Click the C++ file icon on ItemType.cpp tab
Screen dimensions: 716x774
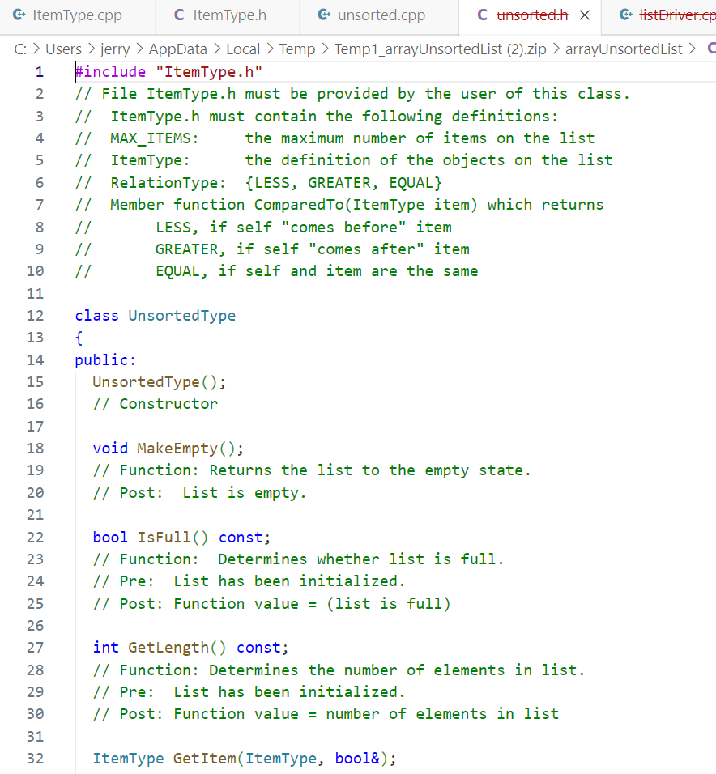pyautogui.click(x=22, y=14)
